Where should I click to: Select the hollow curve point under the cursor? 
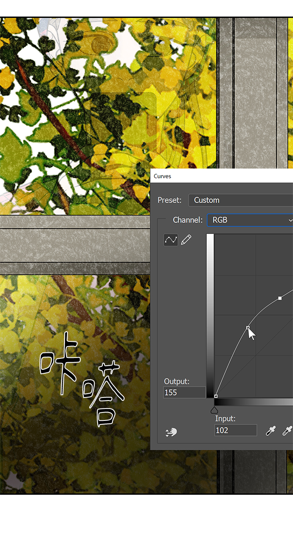click(x=248, y=328)
